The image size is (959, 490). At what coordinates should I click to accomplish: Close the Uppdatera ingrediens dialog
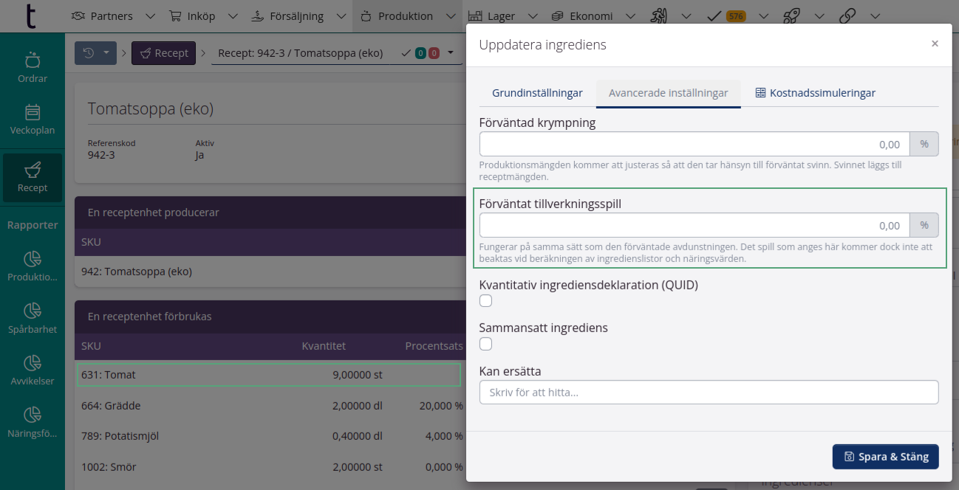[x=935, y=44]
